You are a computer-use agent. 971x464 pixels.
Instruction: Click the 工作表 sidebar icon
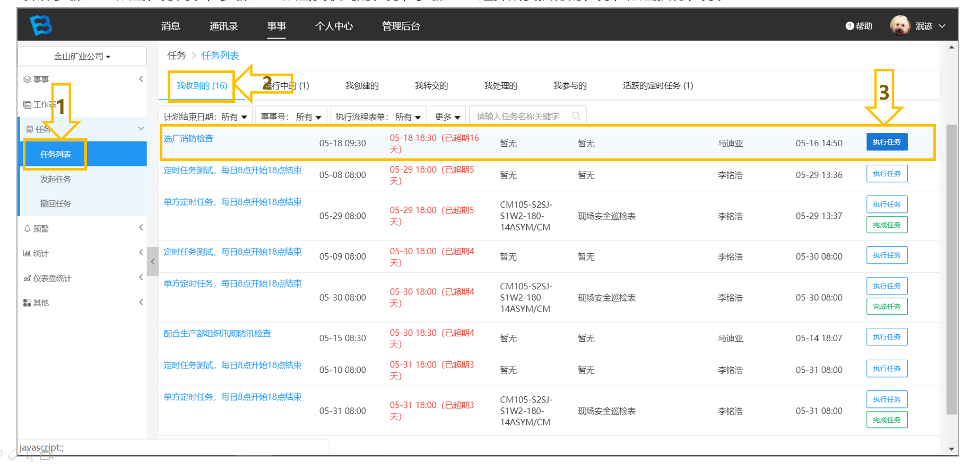point(27,104)
